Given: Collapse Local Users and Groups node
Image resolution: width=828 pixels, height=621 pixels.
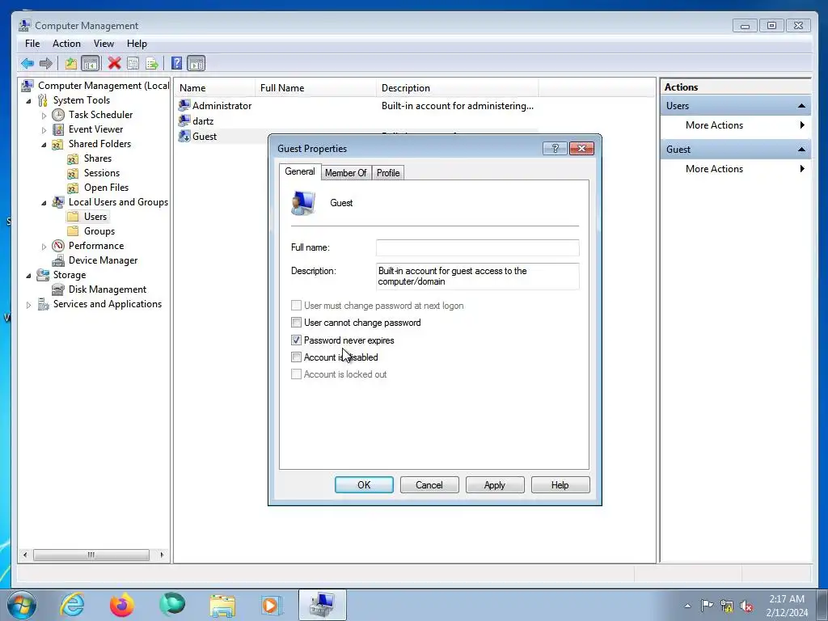Looking at the screenshot, I should click(x=44, y=203).
